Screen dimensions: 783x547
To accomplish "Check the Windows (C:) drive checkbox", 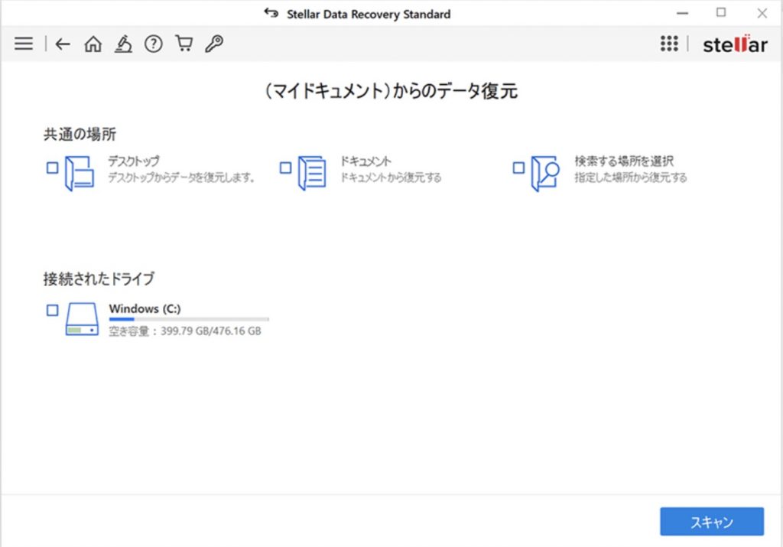I will (x=53, y=310).
